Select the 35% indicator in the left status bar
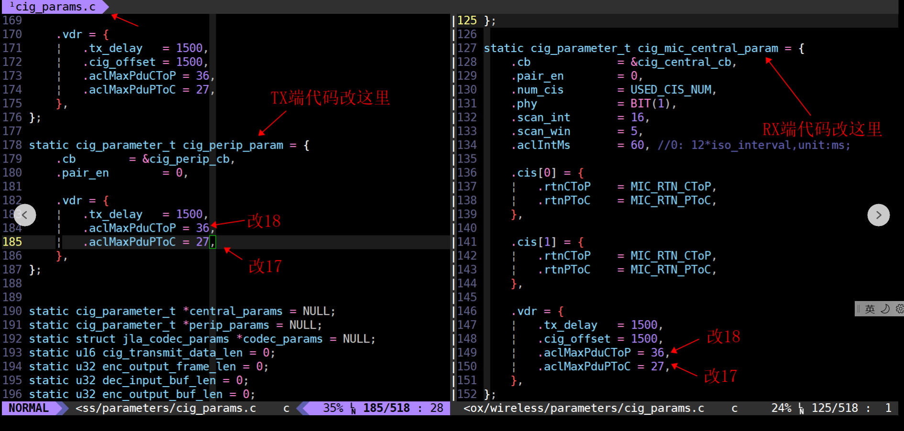Screen dimensions: 904x431 tap(333, 408)
